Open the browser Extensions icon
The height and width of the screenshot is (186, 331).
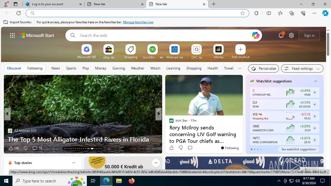coord(256,13)
